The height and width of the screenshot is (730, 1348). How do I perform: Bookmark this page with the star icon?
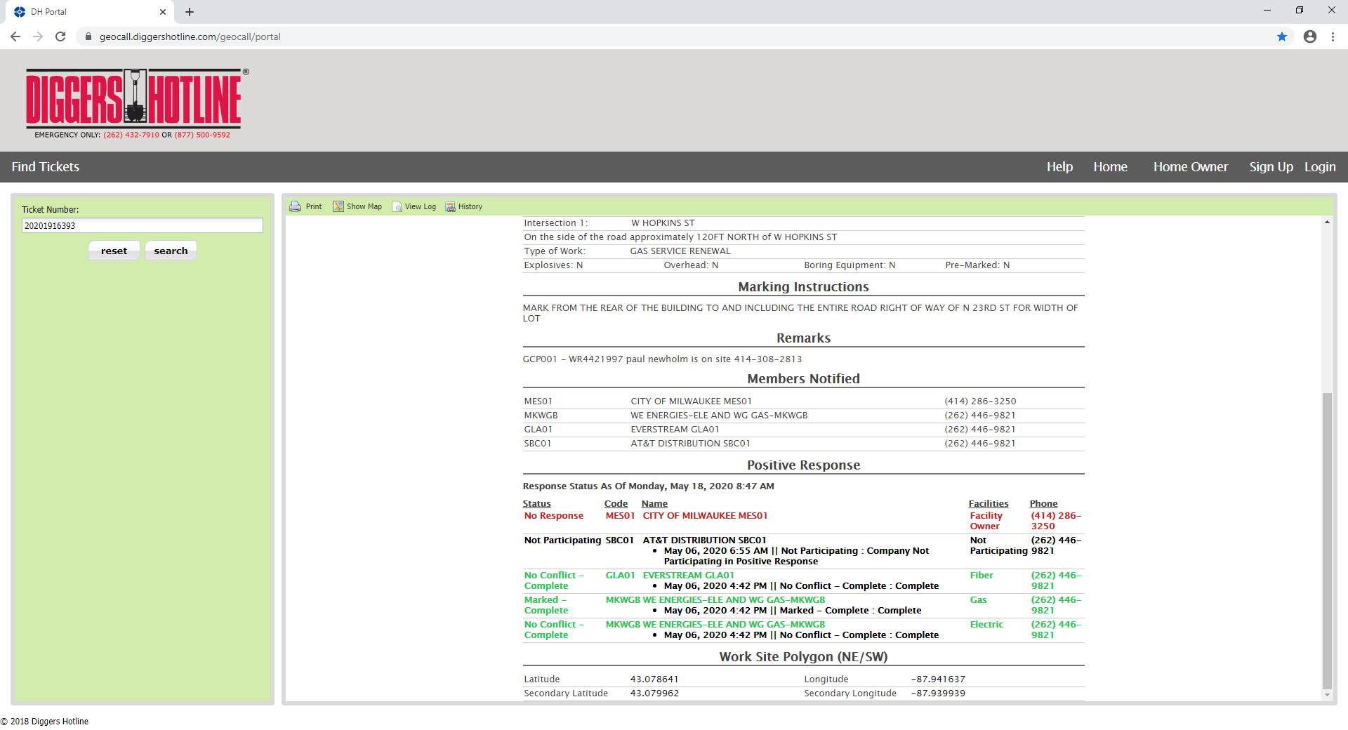(x=1282, y=36)
